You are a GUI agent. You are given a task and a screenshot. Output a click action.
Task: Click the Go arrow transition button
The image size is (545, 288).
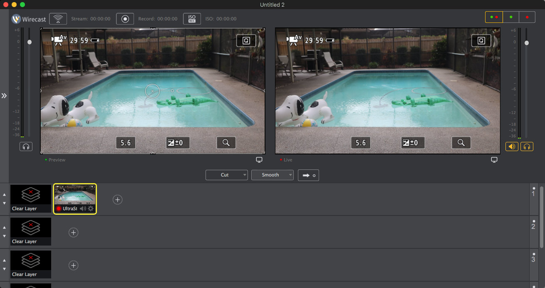(308, 175)
